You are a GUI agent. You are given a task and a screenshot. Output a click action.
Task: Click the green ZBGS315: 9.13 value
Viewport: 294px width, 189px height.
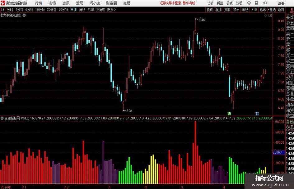click(247, 118)
